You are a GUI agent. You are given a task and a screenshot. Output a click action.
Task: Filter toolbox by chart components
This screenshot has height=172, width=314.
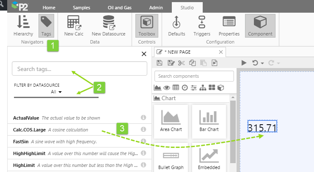click(x=157, y=87)
